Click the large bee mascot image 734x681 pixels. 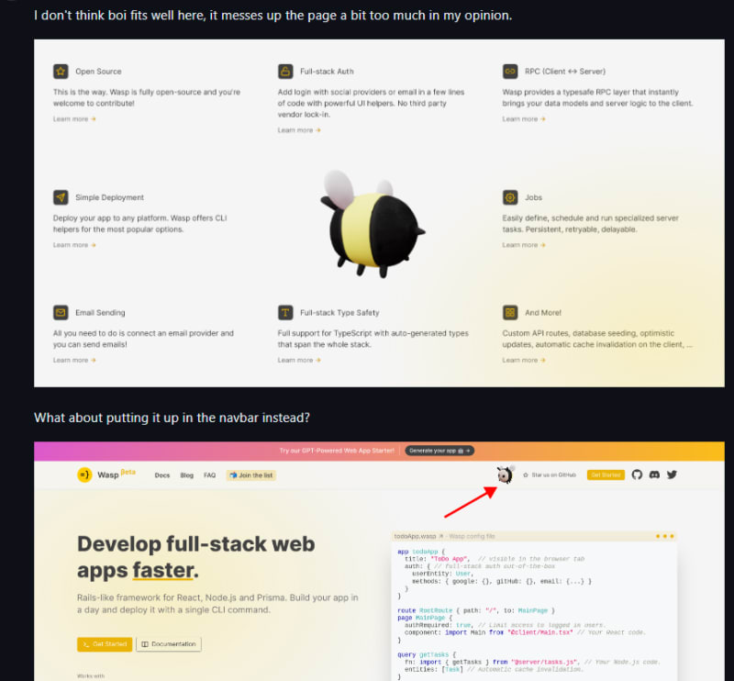(x=373, y=224)
